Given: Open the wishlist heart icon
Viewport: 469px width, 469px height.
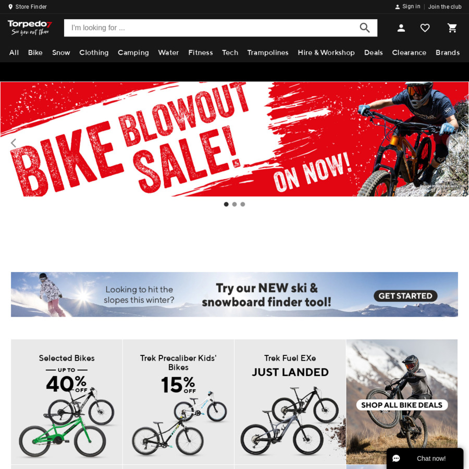Looking at the screenshot, I should (x=425, y=28).
